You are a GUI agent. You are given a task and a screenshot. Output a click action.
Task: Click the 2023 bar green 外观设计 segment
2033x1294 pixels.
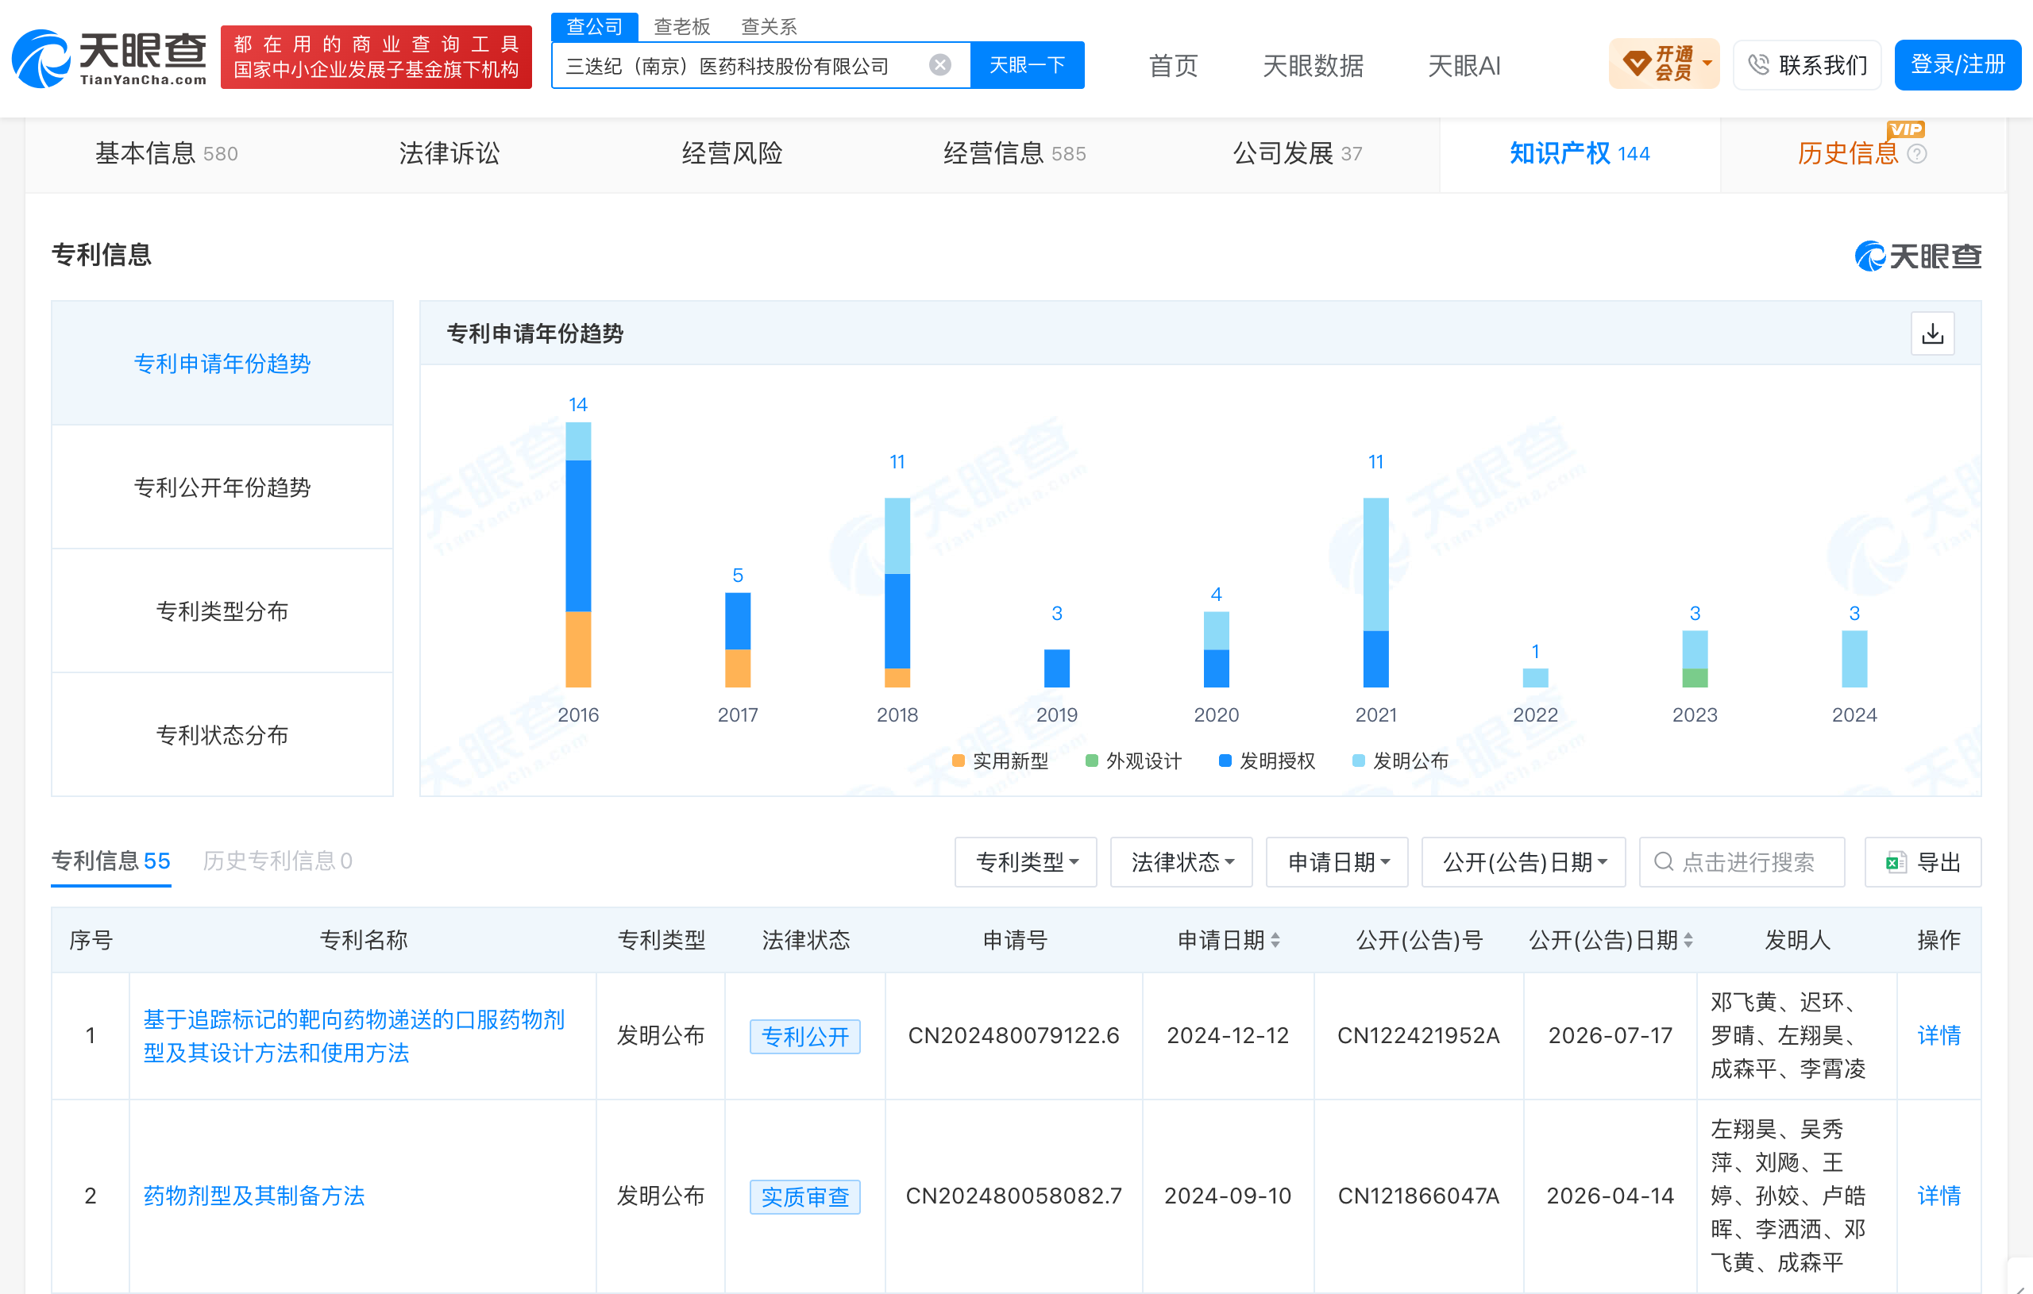click(x=1695, y=678)
